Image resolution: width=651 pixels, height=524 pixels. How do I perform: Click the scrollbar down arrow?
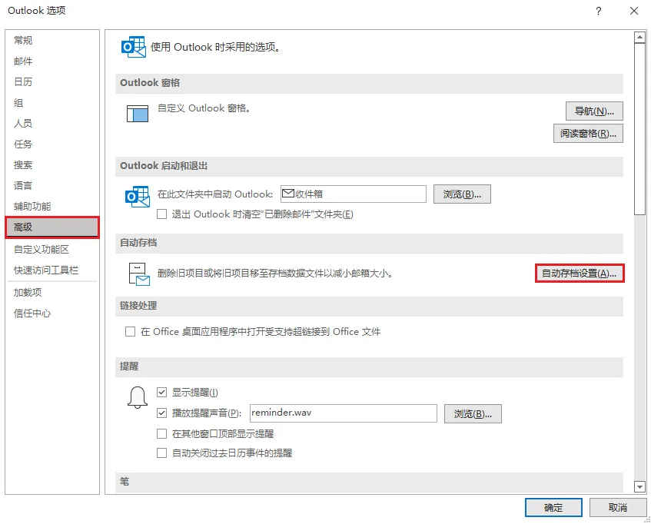coord(639,486)
